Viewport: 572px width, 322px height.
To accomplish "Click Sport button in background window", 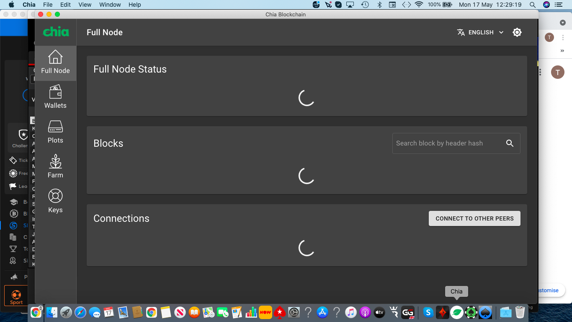I will coord(16,296).
